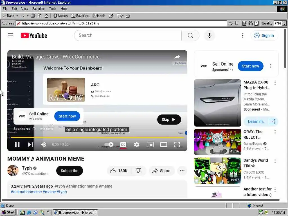Enable miniplayer mode icon
This screenshot has height=216, width=288.
(150, 145)
